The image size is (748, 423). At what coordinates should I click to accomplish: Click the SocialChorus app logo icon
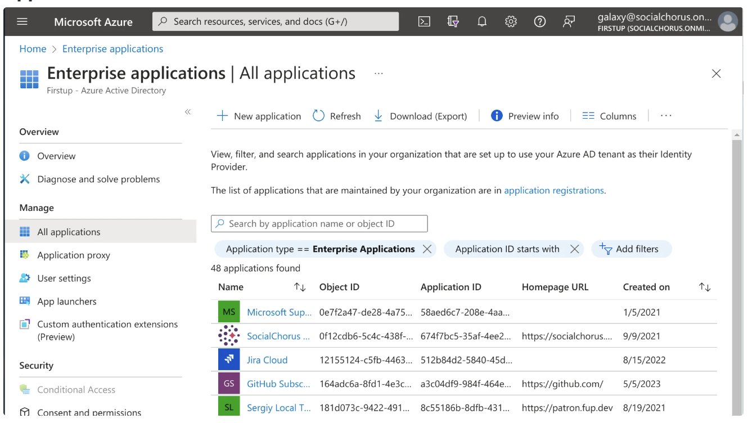click(x=229, y=336)
